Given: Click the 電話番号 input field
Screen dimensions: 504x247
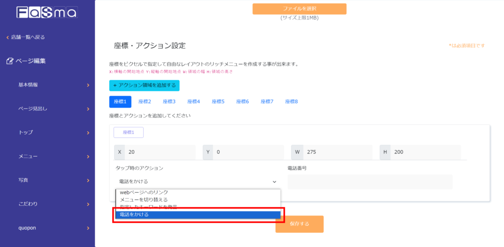Looking at the screenshot, I should pyautogui.click(x=370, y=182).
